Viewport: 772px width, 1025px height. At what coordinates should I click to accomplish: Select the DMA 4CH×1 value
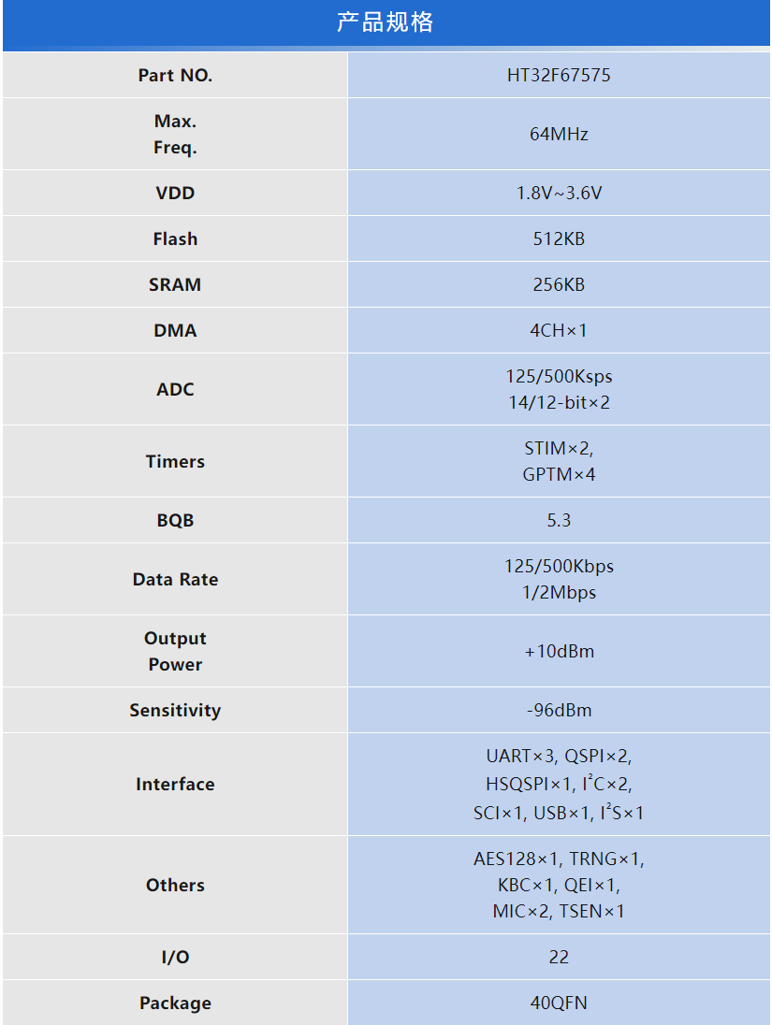click(559, 331)
